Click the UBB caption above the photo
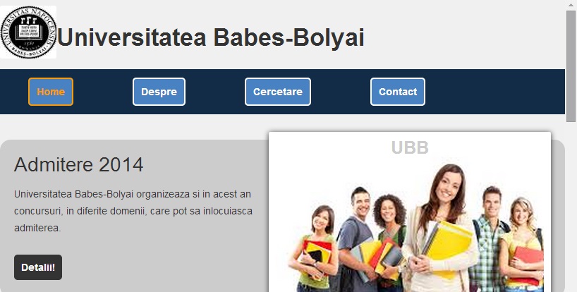The width and height of the screenshot is (577, 292). 410,147
